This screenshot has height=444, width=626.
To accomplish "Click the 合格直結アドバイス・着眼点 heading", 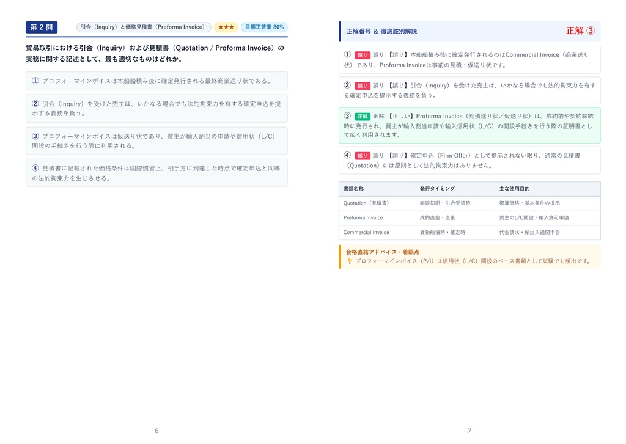I will coord(383,252).
